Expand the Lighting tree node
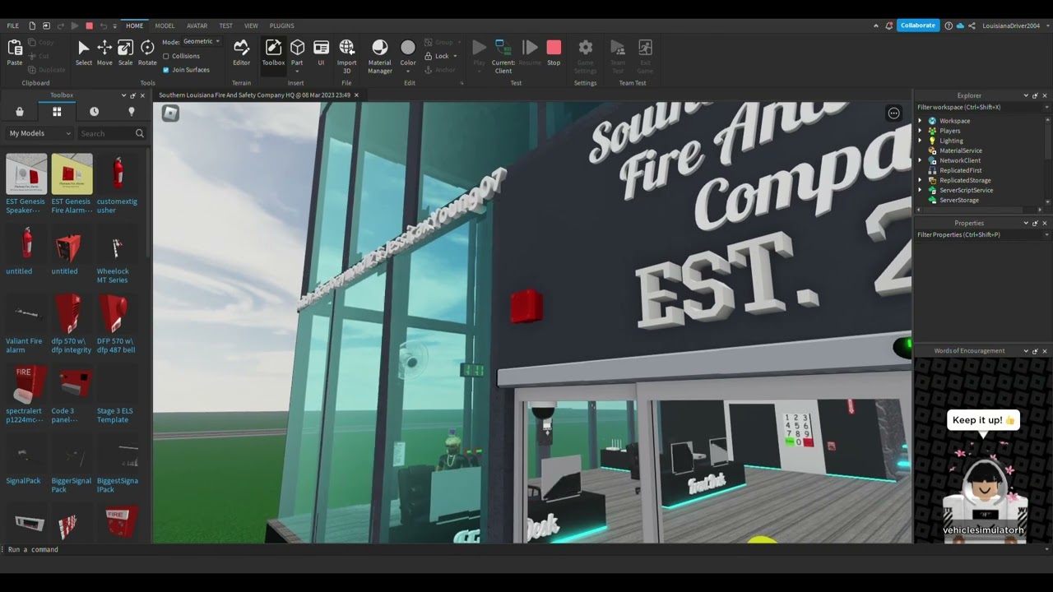Image resolution: width=1053 pixels, height=592 pixels. tap(921, 141)
